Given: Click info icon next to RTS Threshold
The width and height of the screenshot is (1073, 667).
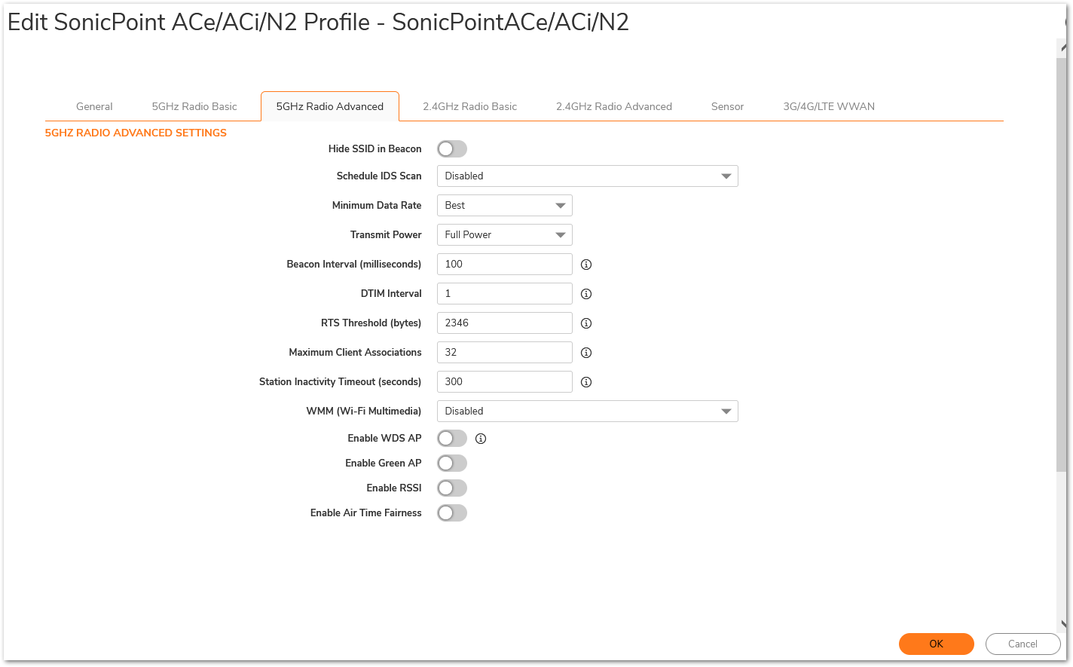Looking at the screenshot, I should [x=586, y=323].
